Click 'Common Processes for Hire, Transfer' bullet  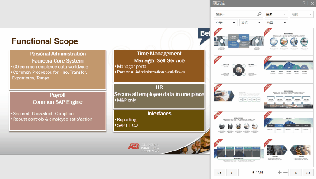[50, 72]
